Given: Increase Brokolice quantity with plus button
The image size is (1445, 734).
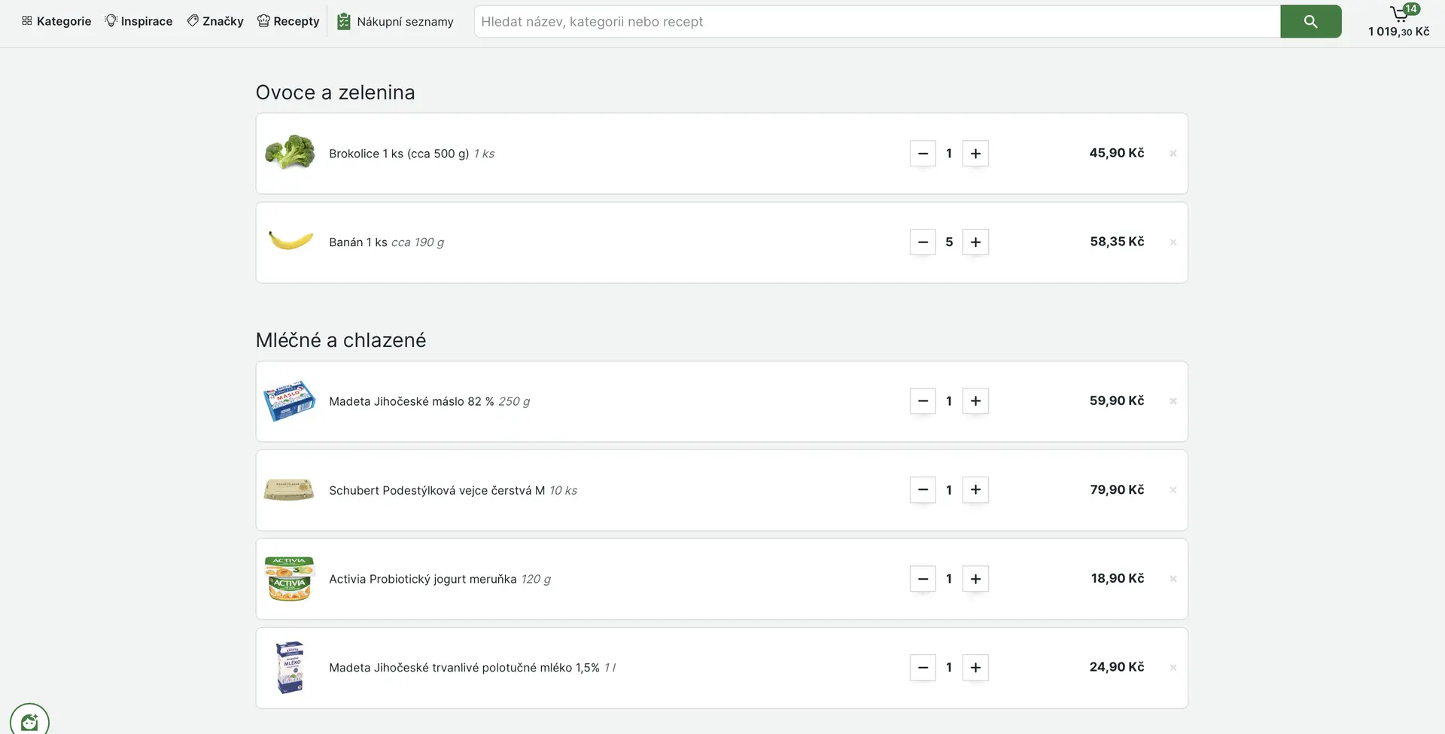Looking at the screenshot, I should click(x=975, y=154).
